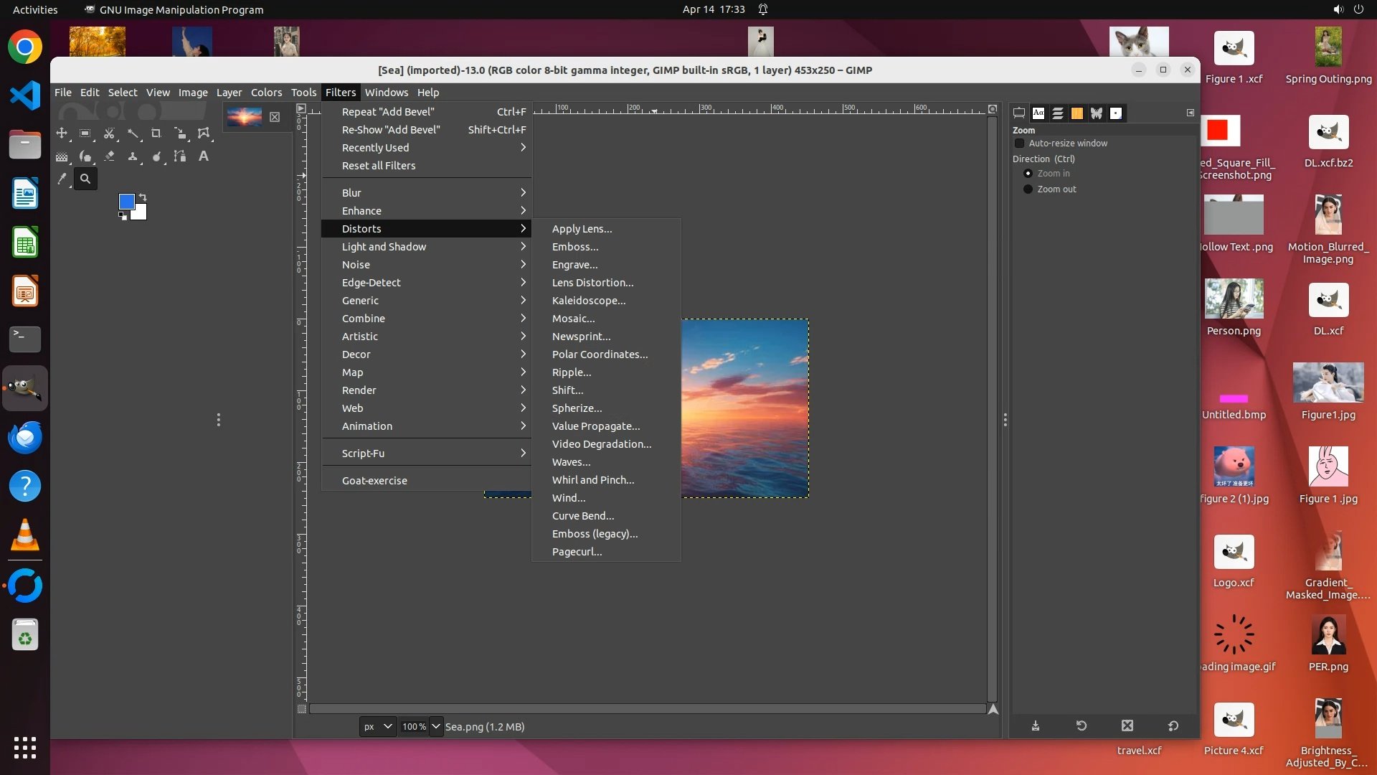This screenshot has height=775, width=1377.
Task: Click Reset all Filters
Action: [x=379, y=166]
